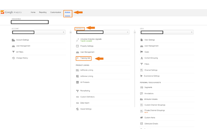The width and height of the screenshot is (207, 129).
Task: Click the Segments icon
Action: coord(141,87)
